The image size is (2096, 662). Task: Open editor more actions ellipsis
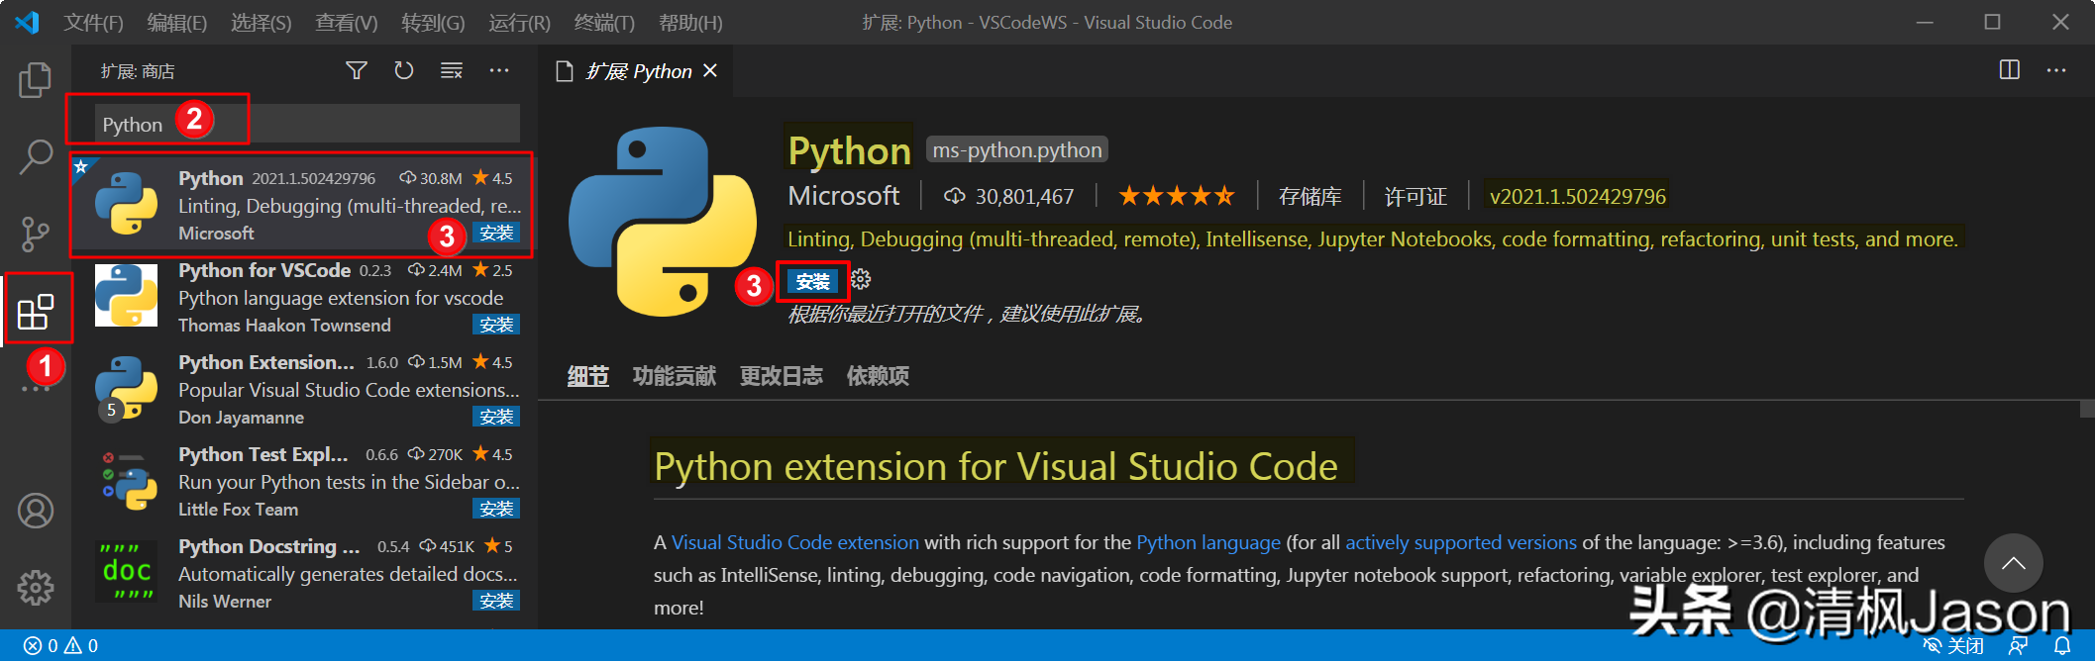[2056, 69]
